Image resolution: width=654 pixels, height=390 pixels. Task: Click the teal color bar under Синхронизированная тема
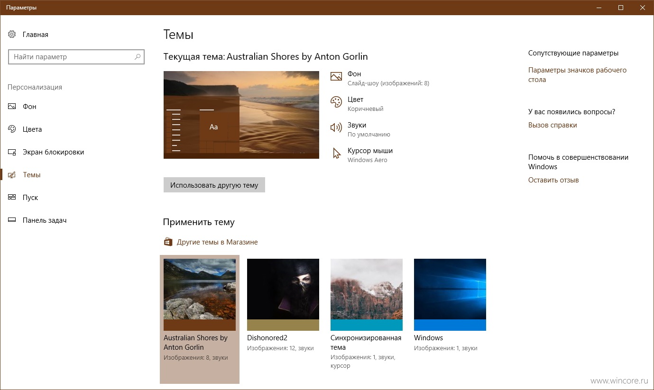tap(367, 325)
